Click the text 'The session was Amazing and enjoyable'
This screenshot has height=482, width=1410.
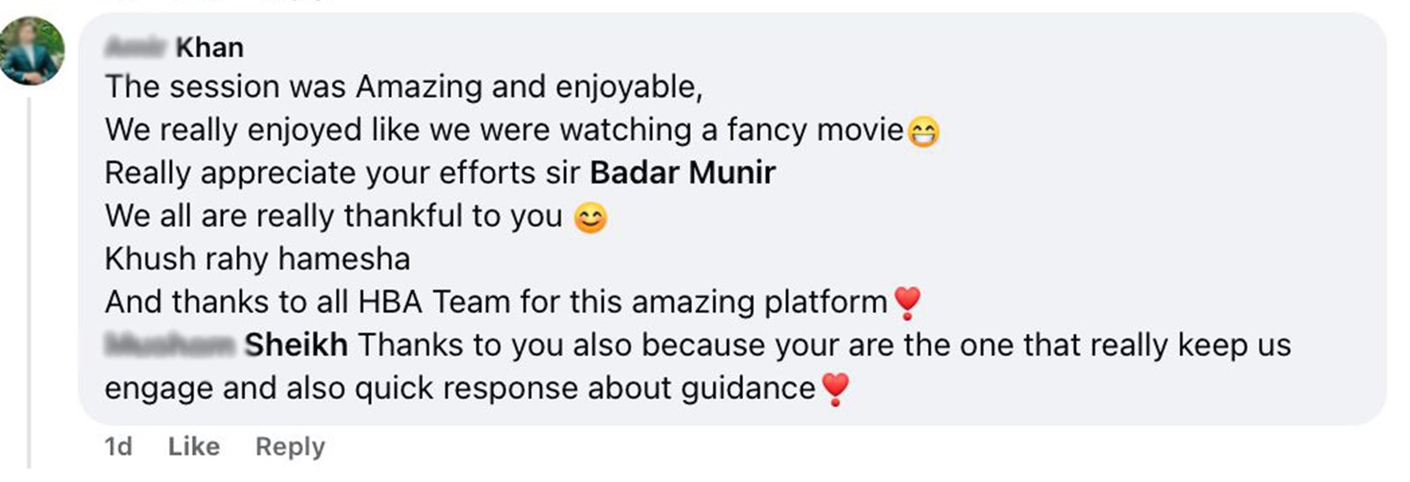403,87
